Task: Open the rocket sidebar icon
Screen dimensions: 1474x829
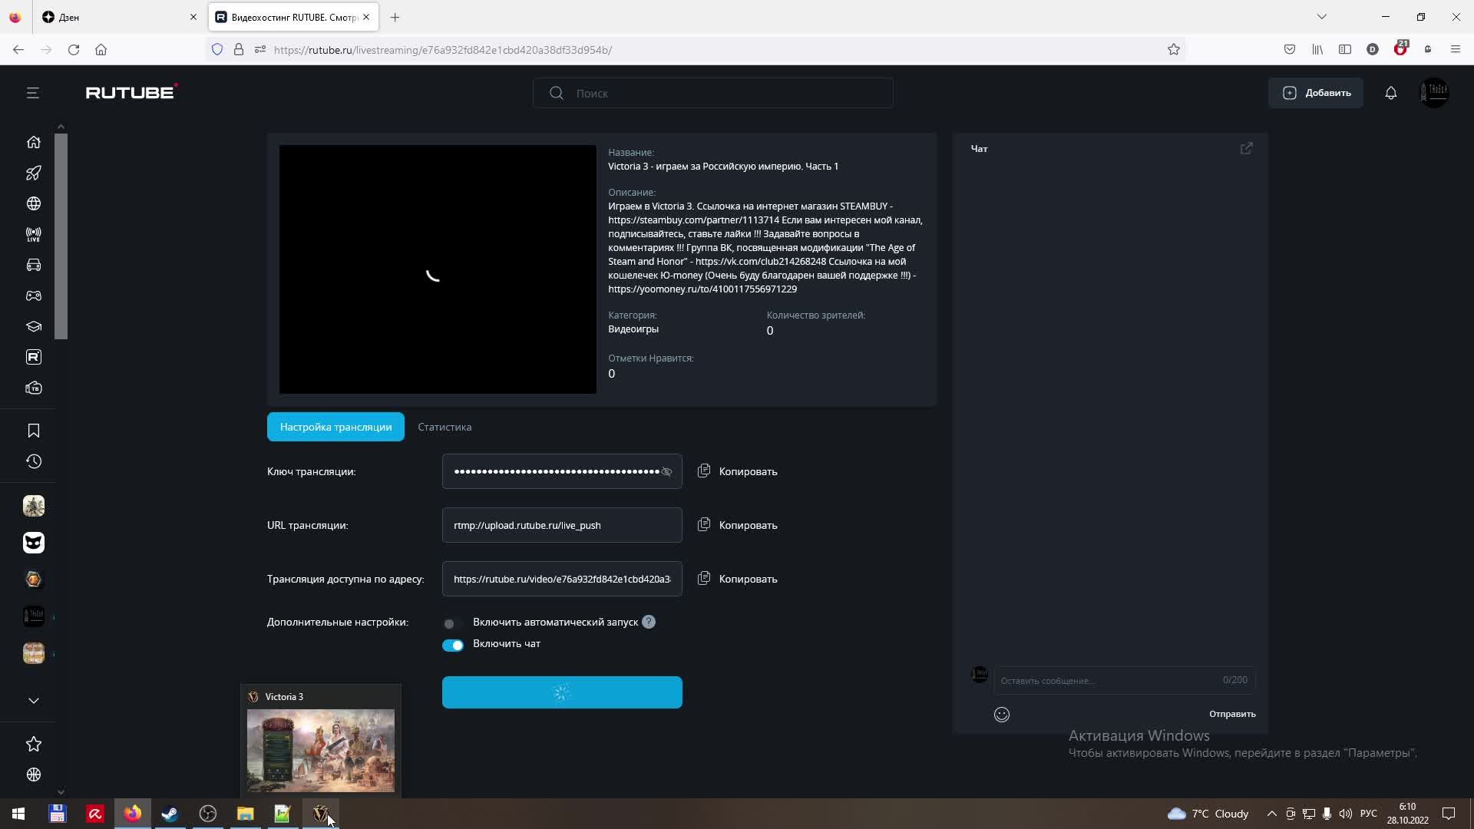Action: [x=33, y=173]
